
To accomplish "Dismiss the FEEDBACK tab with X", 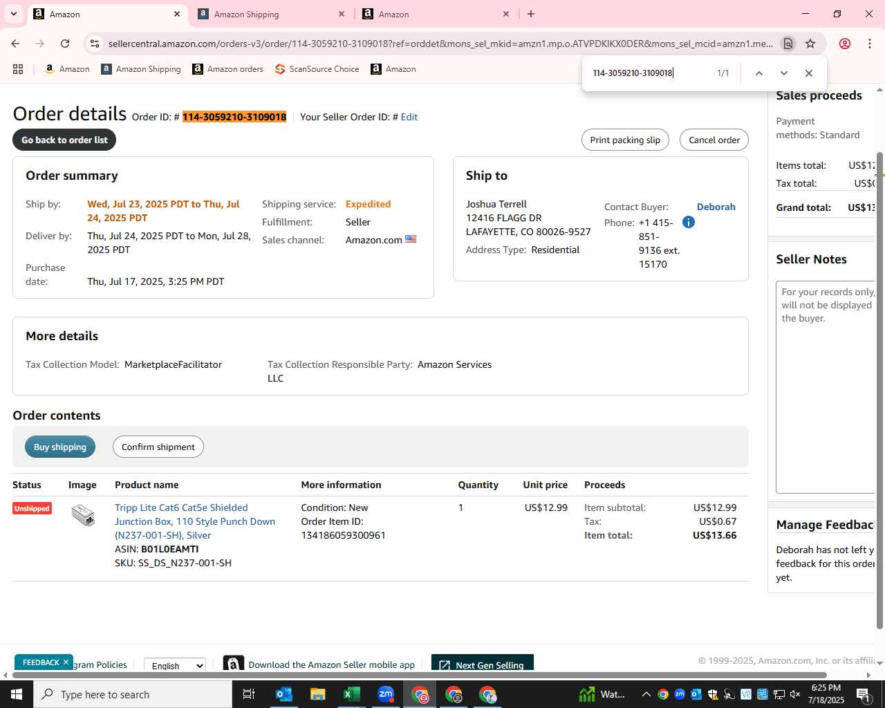I will (x=66, y=662).
